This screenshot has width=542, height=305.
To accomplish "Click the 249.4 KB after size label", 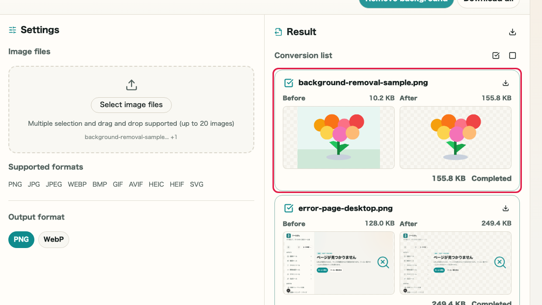I will click(x=496, y=223).
